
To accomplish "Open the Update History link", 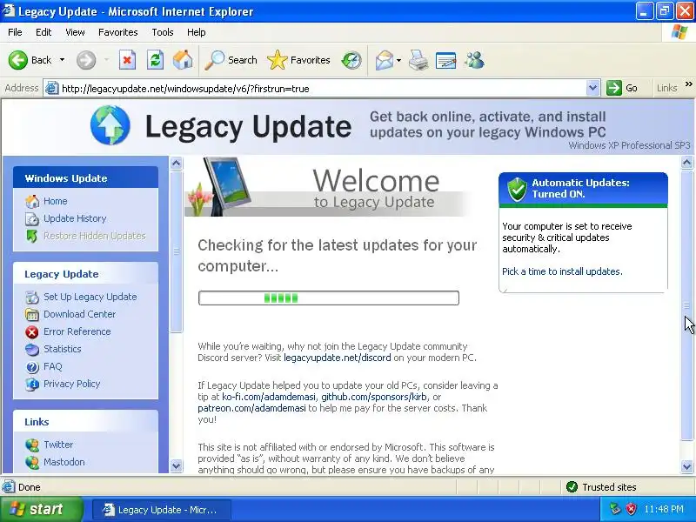I will pos(75,218).
